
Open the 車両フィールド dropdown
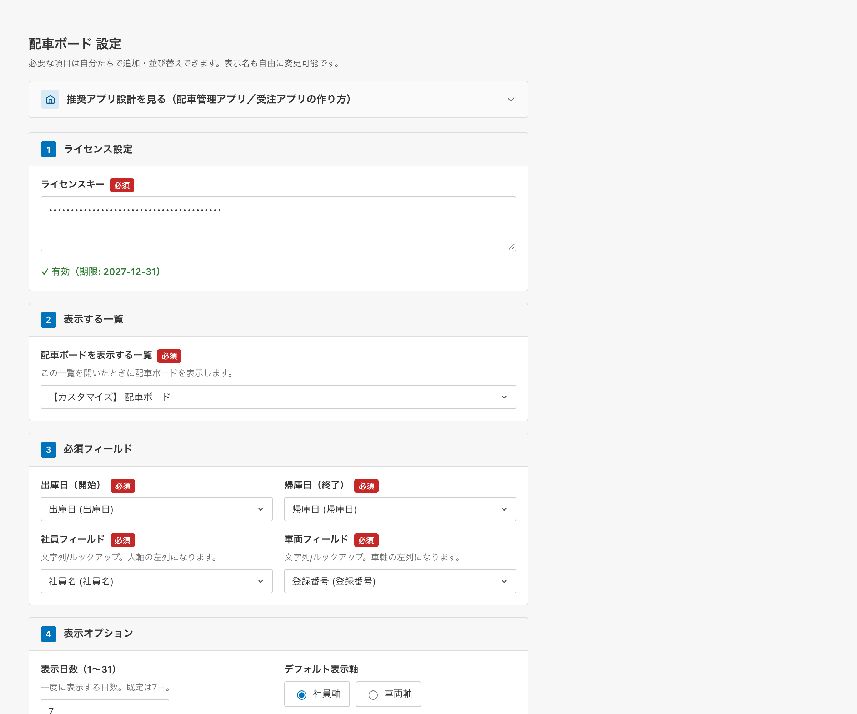point(400,581)
